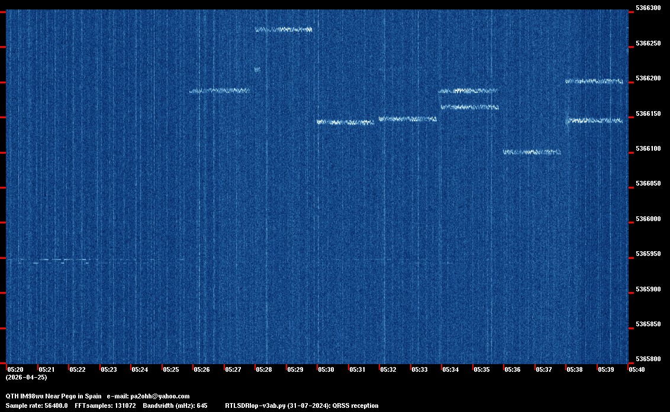The width and height of the screenshot is (670, 412).
Task: Click the 05:20 time axis label
Action: (x=15, y=369)
